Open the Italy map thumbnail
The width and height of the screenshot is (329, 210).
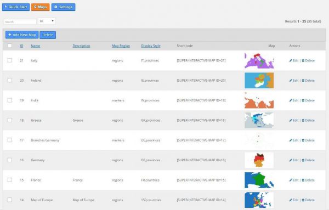tap(259, 60)
